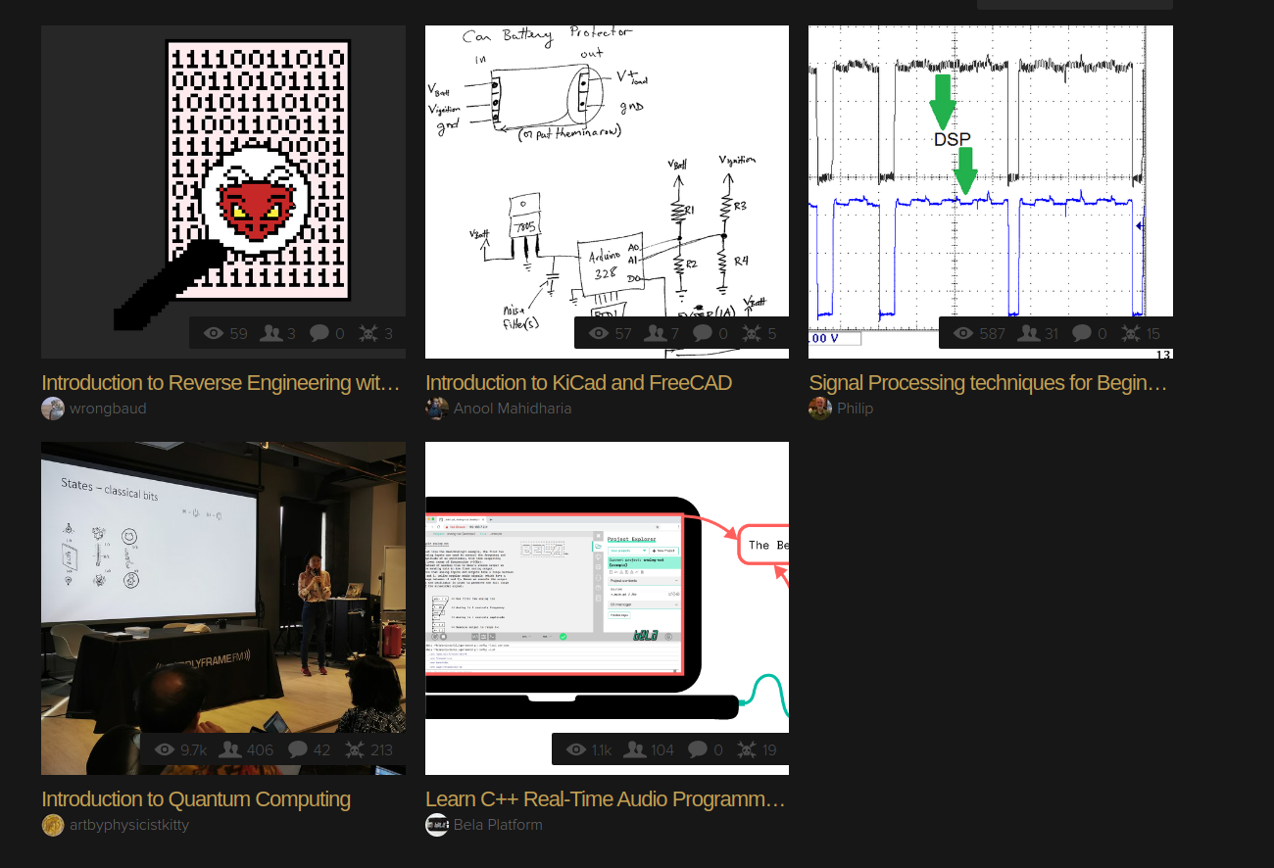Click the followers icon on Signal Processing card

1028,333
